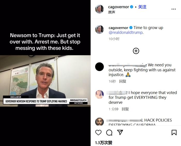Like the post with heart icon

[98, 133]
